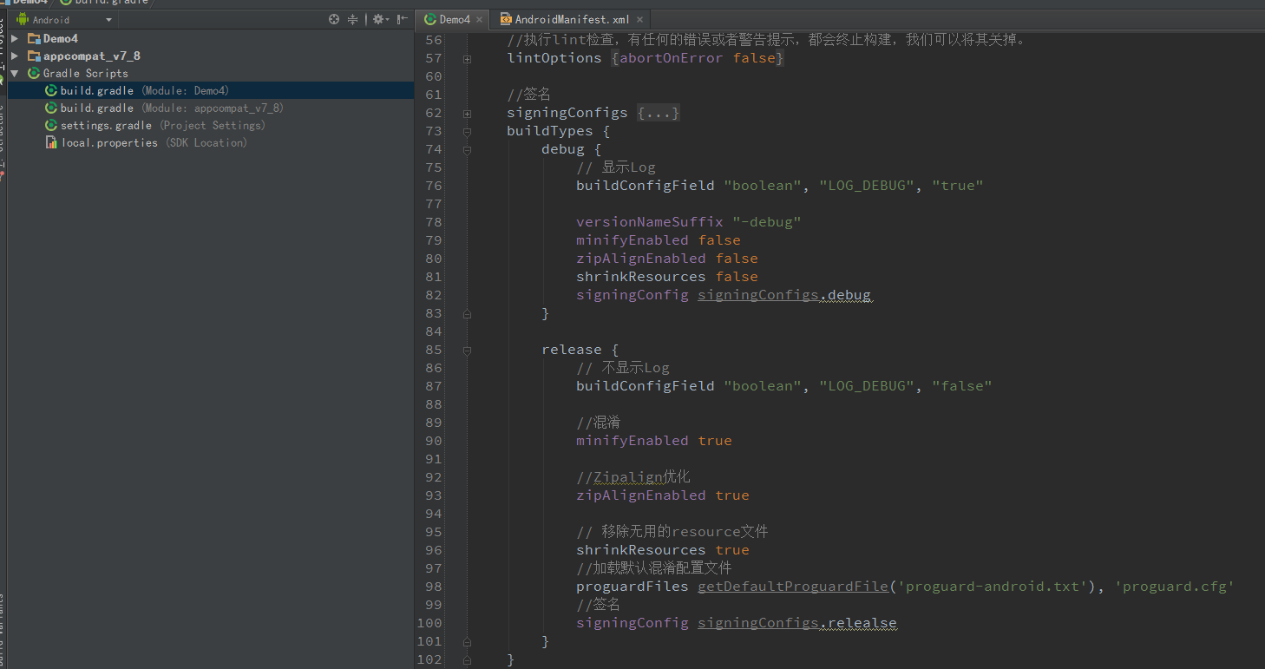Click 'signingConfigs.debug' reference
The width and height of the screenshot is (1265, 669).
click(x=784, y=295)
